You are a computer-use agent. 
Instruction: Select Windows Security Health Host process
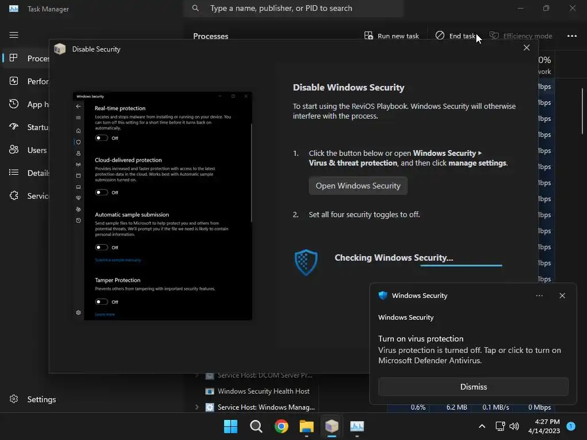coord(264,391)
